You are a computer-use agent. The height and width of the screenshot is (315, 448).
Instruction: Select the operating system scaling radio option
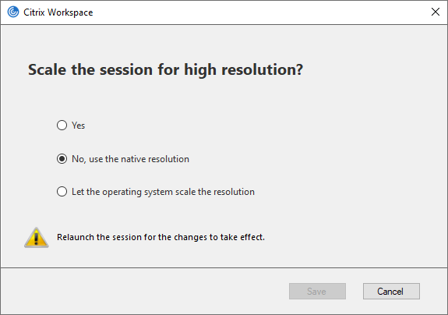[62, 192]
